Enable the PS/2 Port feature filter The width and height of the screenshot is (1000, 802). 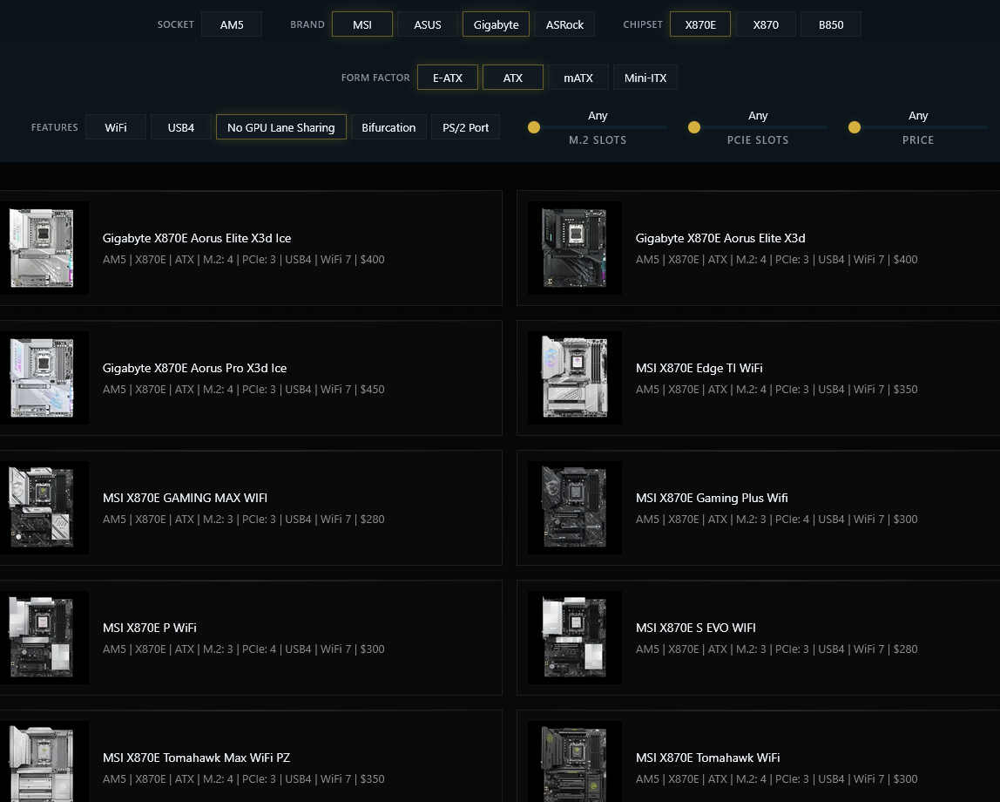pyautogui.click(x=465, y=127)
